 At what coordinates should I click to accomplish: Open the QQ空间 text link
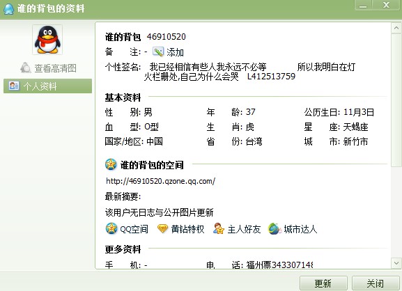click(x=134, y=229)
